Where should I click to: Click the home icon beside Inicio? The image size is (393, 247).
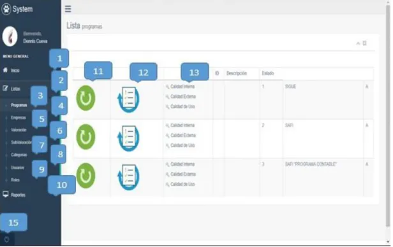[x=5, y=70]
